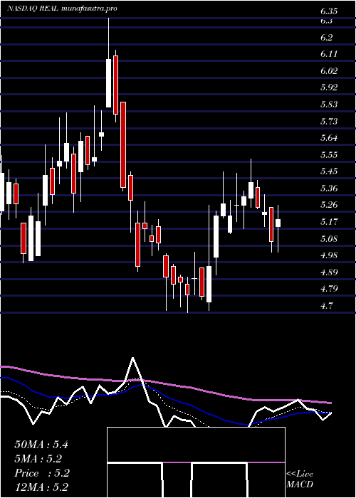This screenshot has width=356, height=498.
Task: Click the 5.64 price axis label
Action: click(x=329, y=138)
